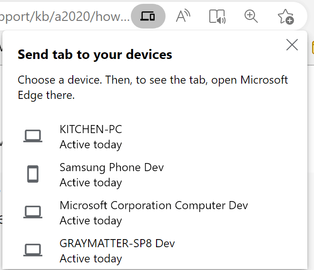Screen dimensions: 314x270
Task: Click the laptop icon beside GRAYMATTER-SP8 Dev
Action: (x=33, y=250)
